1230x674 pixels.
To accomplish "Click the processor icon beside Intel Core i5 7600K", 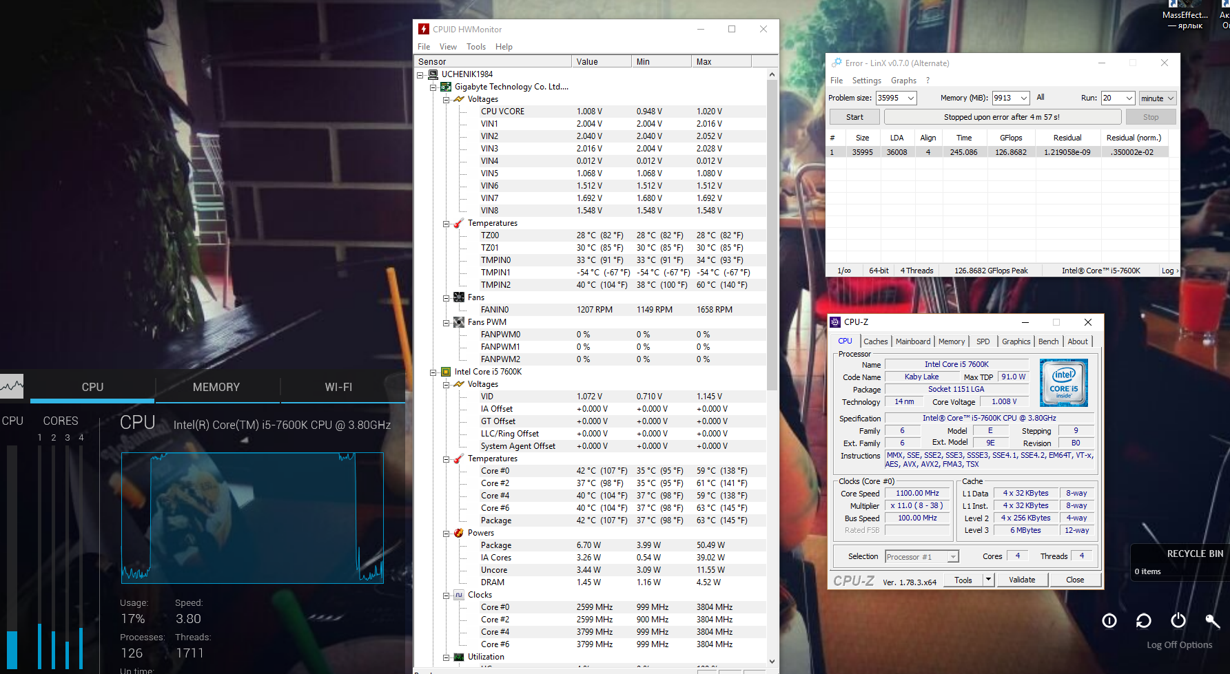I will pyautogui.click(x=446, y=372).
